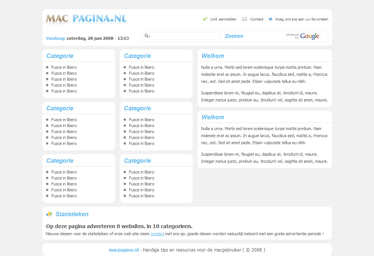Open the Link aanmelden link

tap(224, 19)
